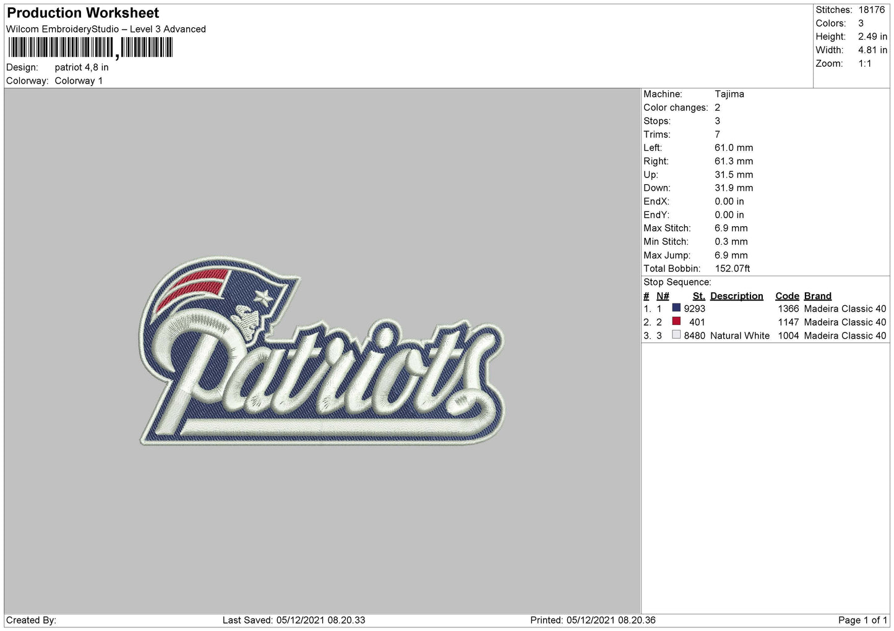
Task: Click the 'Printed: 05/12/2021 08.20.36' footer
Action: click(x=593, y=620)
